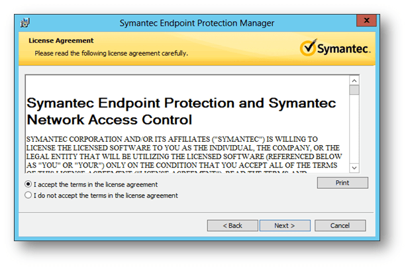
Task: Cancel the installation wizard
Action: 340,225
